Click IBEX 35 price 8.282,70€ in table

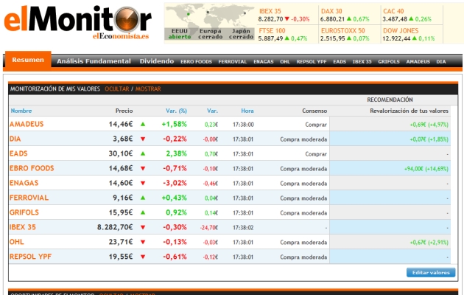click(x=115, y=227)
